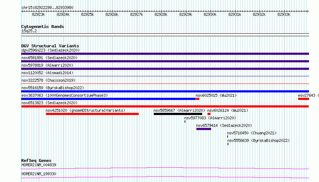Select the nsv6581891 (Sedlazeck2020) label

coord(49,58)
